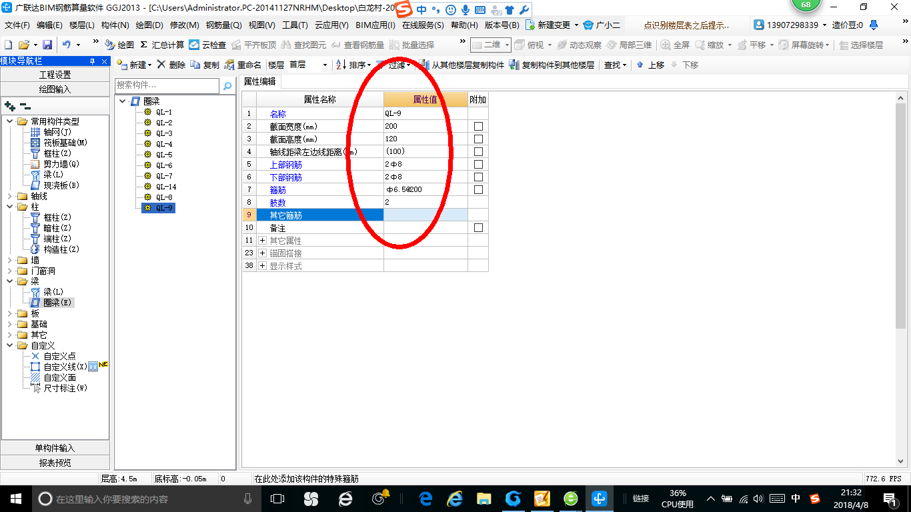The image size is (911, 512).
Task: Expand 显示样式 row
Action: pyautogui.click(x=263, y=266)
